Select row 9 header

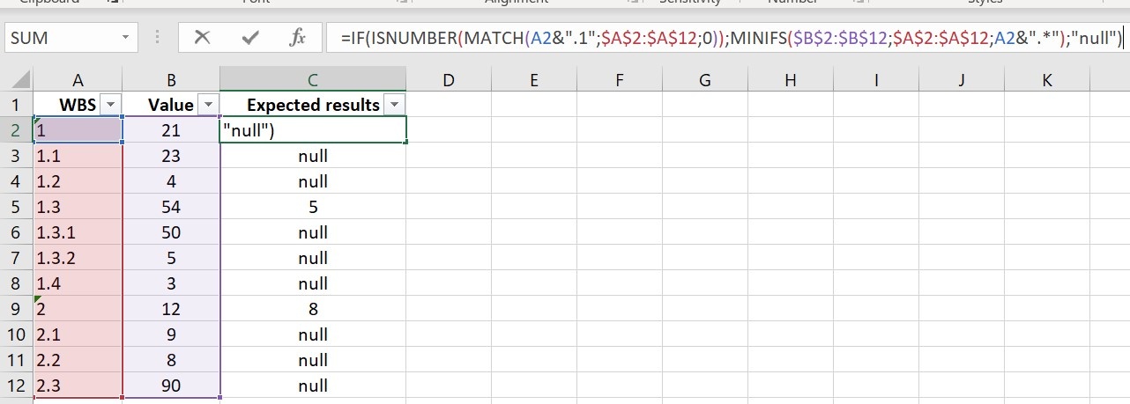click(16, 309)
